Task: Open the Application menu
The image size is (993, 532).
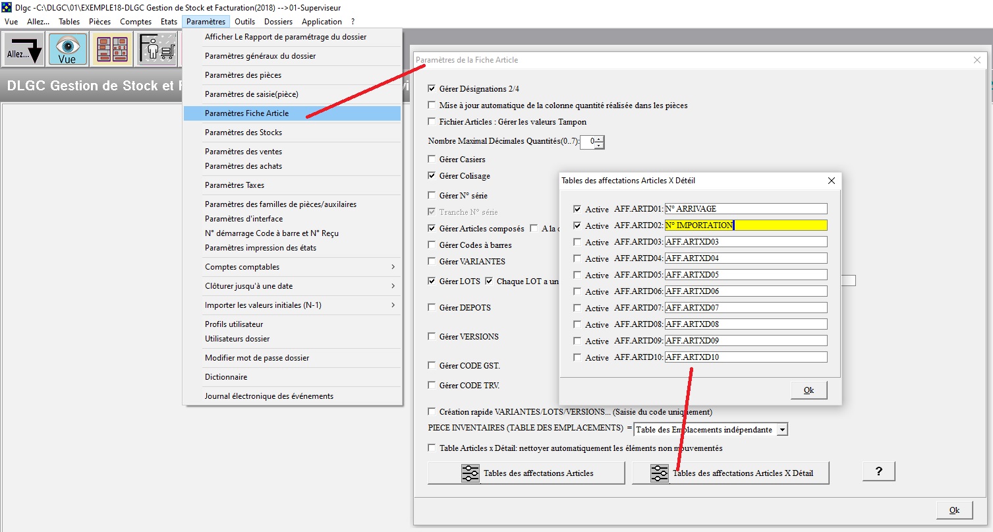Action: pyautogui.click(x=322, y=22)
